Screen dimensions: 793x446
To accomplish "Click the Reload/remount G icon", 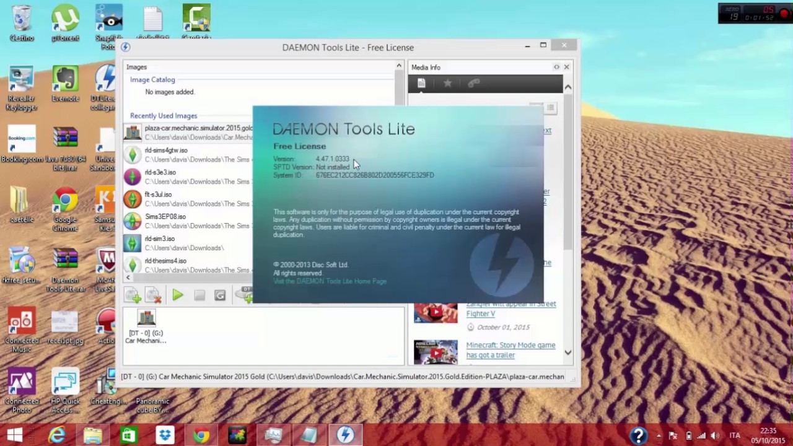I will (x=220, y=295).
